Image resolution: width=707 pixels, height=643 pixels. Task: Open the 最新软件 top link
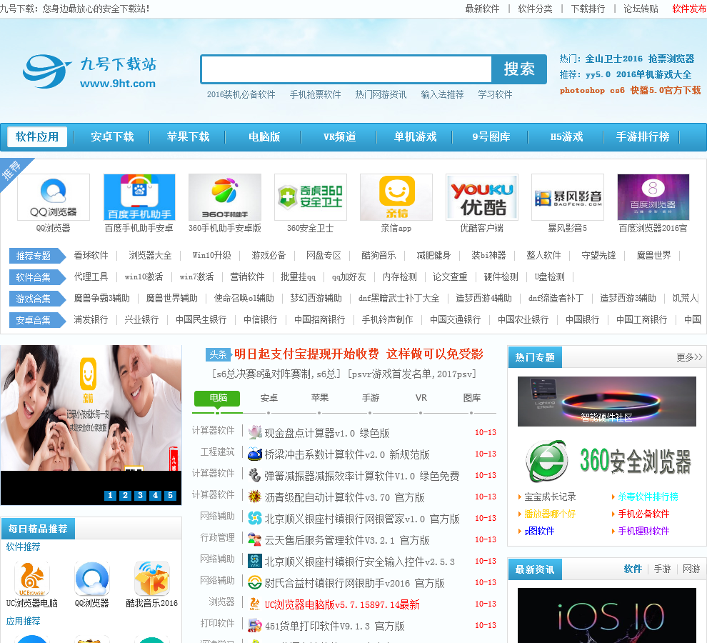point(483,9)
